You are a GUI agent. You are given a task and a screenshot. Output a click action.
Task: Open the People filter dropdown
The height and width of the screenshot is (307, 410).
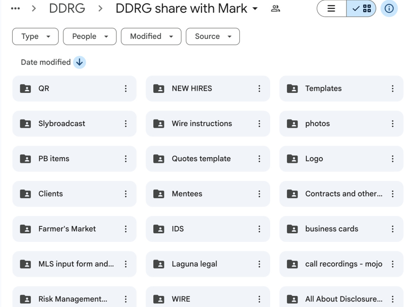pos(90,36)
